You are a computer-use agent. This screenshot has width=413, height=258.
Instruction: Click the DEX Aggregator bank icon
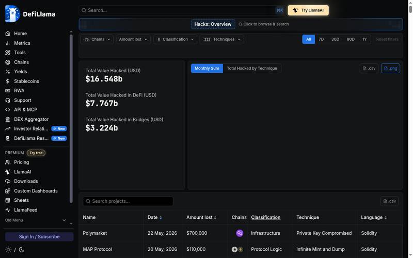[8, 119]
